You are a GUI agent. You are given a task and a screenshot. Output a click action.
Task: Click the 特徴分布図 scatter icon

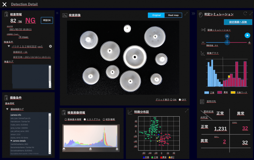(x=130, y=112)
